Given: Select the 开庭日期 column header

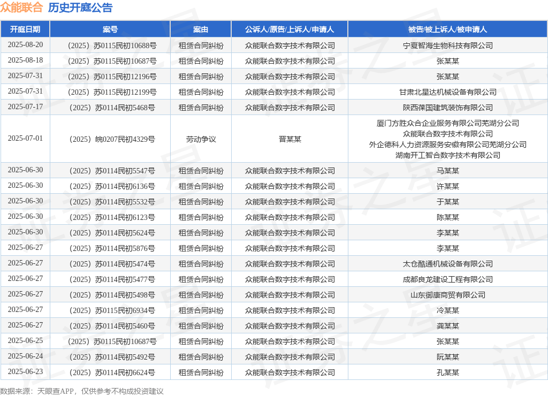Looking at the screenshot, I should (x=25, y=29).
